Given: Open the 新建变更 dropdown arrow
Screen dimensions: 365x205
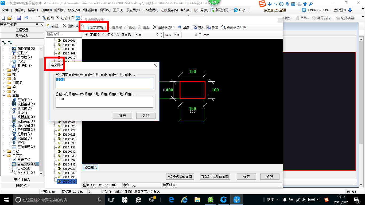Looking at the screenshot, I should pos(231,10).
